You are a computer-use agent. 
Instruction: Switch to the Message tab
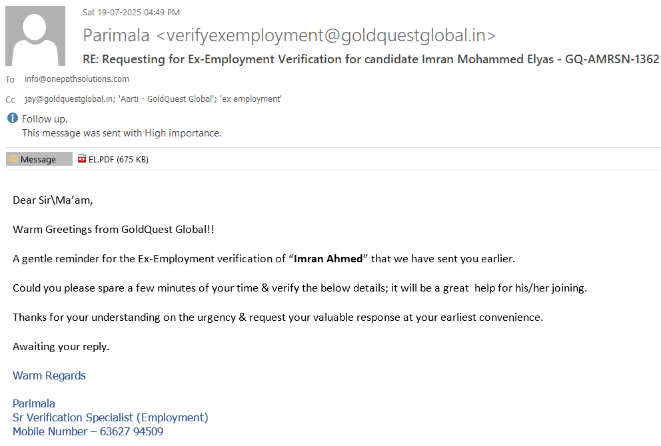39,160
